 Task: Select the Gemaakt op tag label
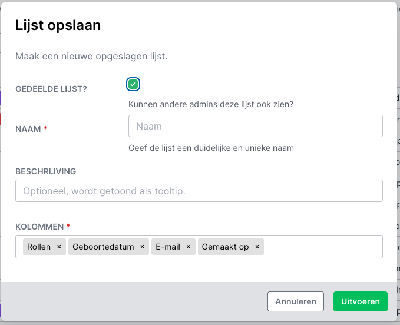(x=225, y=247)
